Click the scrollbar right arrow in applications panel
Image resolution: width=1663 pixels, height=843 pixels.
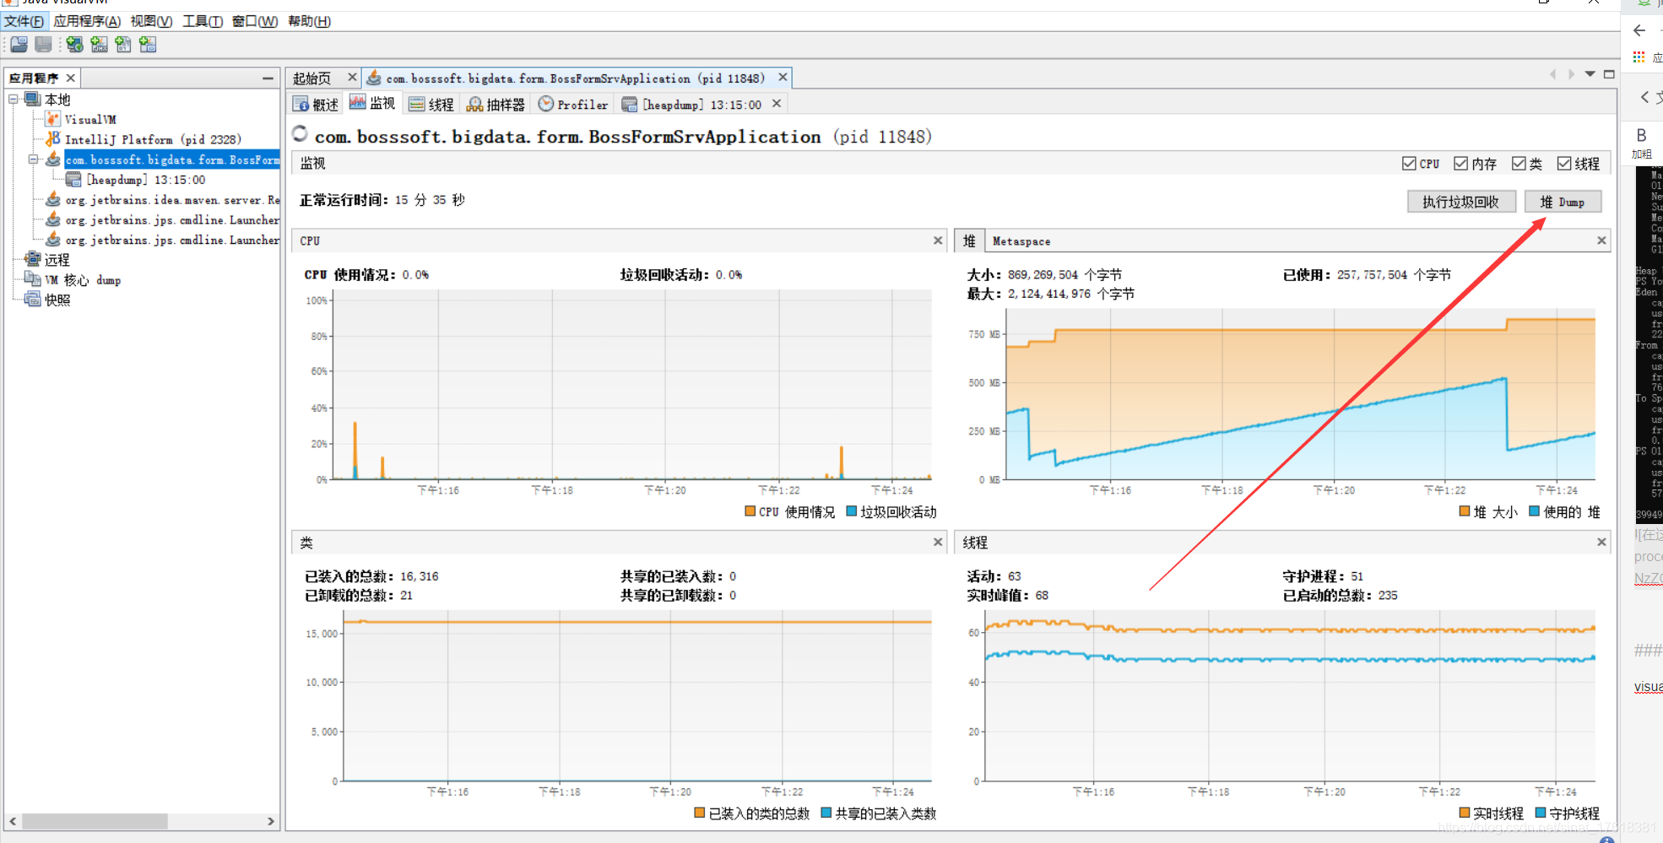(x=271, y=821)
